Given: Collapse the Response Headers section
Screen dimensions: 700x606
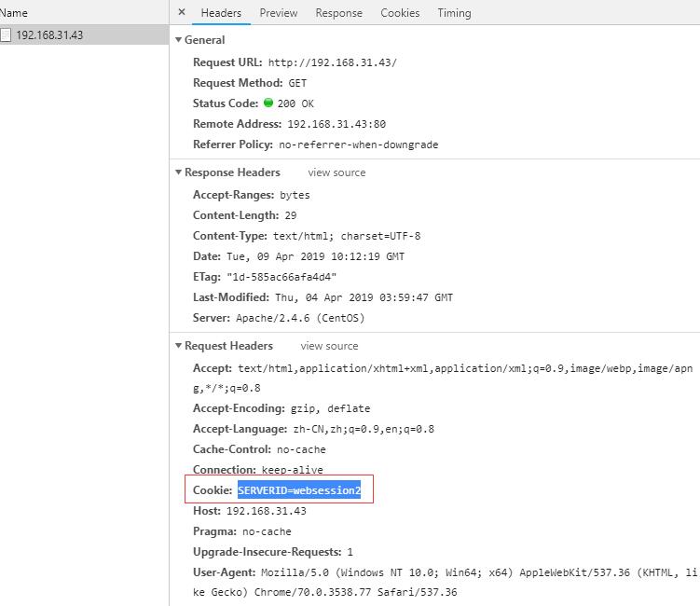Looking at the screenshot, I should 179,172.
